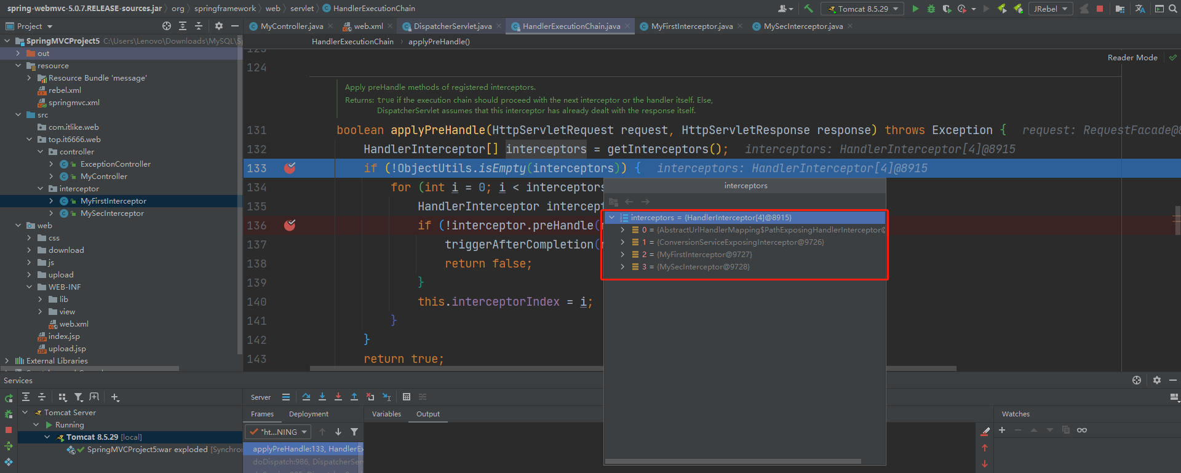Switch to web.xml editor tab
Screen dimensions: 1181x473
[368, 26]
